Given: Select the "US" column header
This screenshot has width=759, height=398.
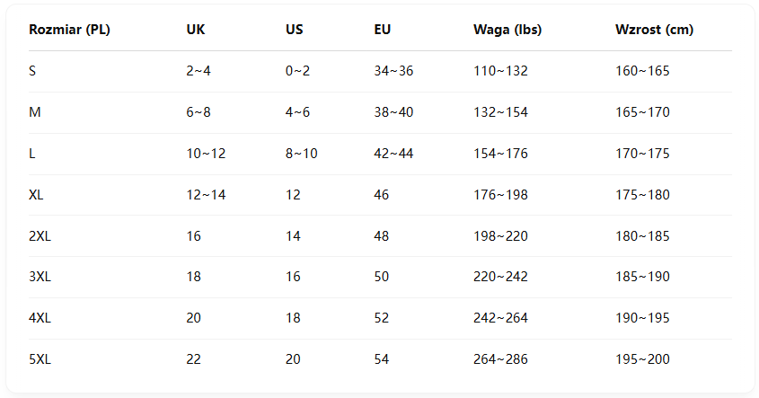Looking at the screenshot, I should click(295, 30).
